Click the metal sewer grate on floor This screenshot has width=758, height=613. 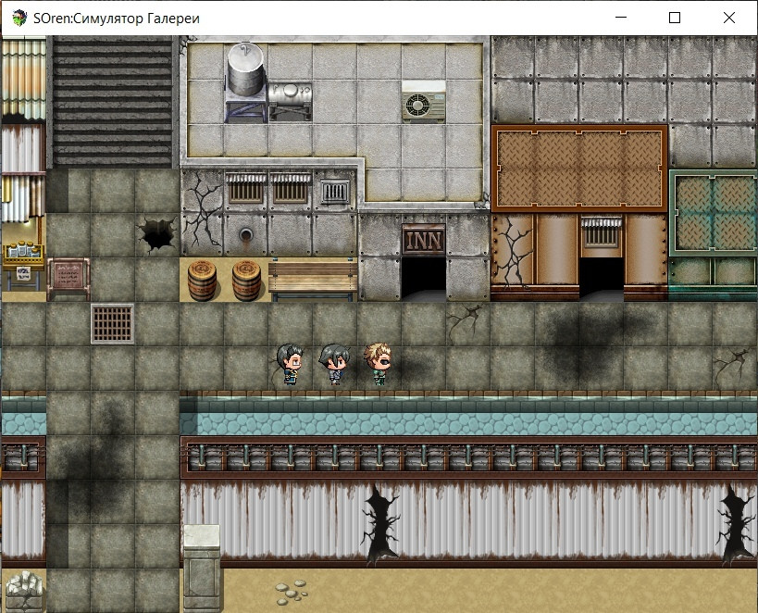point(112,324)
